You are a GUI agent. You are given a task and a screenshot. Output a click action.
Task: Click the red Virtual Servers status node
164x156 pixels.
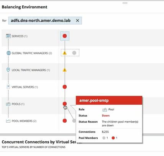[x=65, y=87]
